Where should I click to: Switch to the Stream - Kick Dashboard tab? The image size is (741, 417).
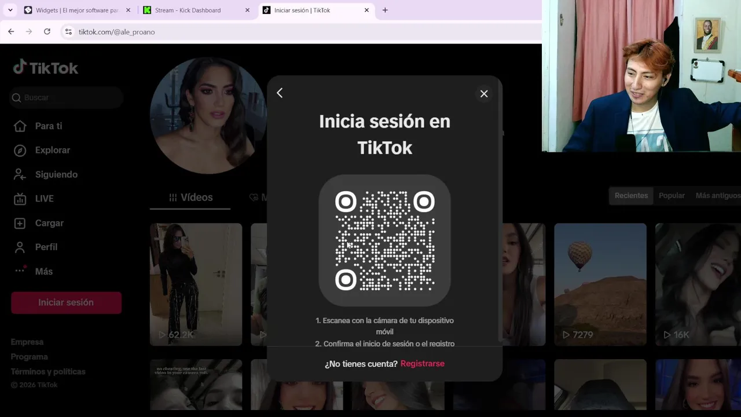[x=196, y=10]
